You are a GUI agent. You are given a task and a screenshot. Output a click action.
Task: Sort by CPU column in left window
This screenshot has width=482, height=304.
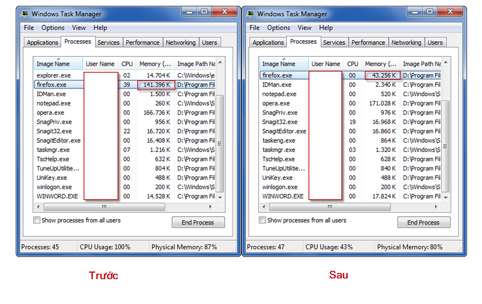(x=127, y=64)
